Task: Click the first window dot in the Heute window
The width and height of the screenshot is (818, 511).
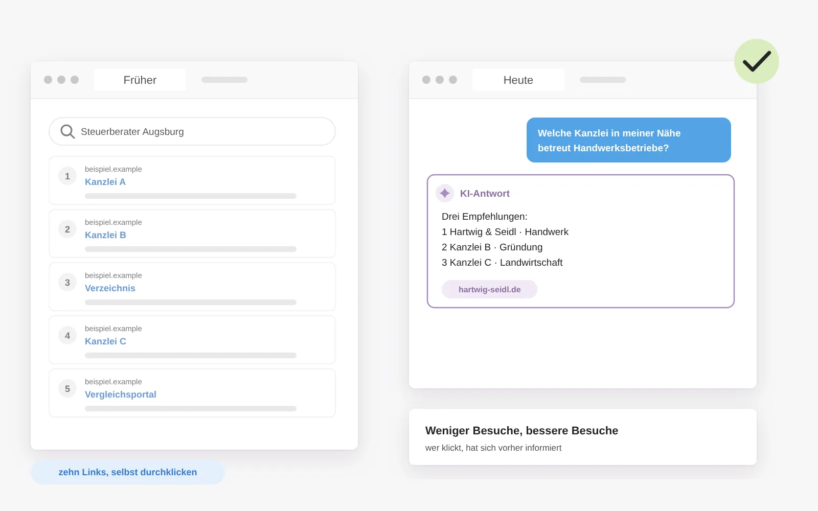Action: click(426, 80)
